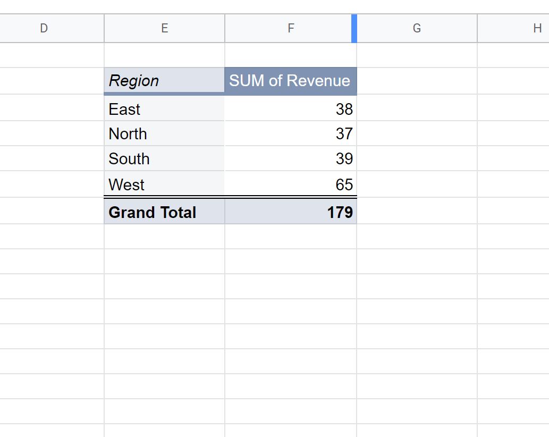Select the cell showing value 65
Screen dimensions: 549x437
pos(290,184)
